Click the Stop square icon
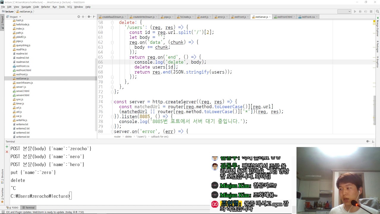 (x=371, y=12)
